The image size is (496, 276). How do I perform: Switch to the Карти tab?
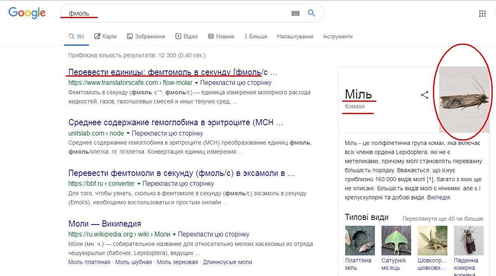pyautogui.click(x=105, y=36)
